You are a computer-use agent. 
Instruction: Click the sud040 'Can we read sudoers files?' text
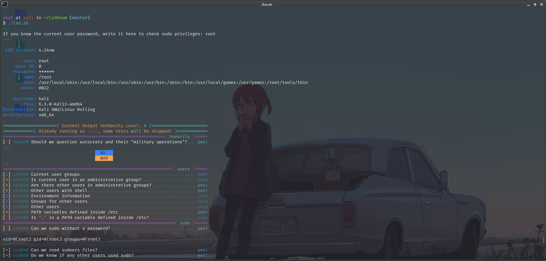(64, 250)
